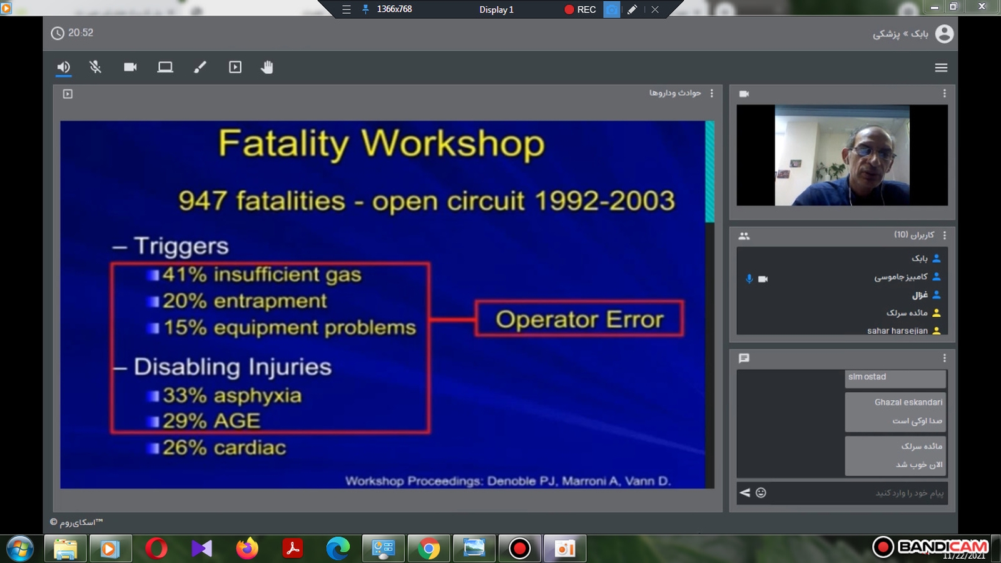Expand the users list options menu
1001x563 pixels.
pyautogui.click(x=944, y=235)
